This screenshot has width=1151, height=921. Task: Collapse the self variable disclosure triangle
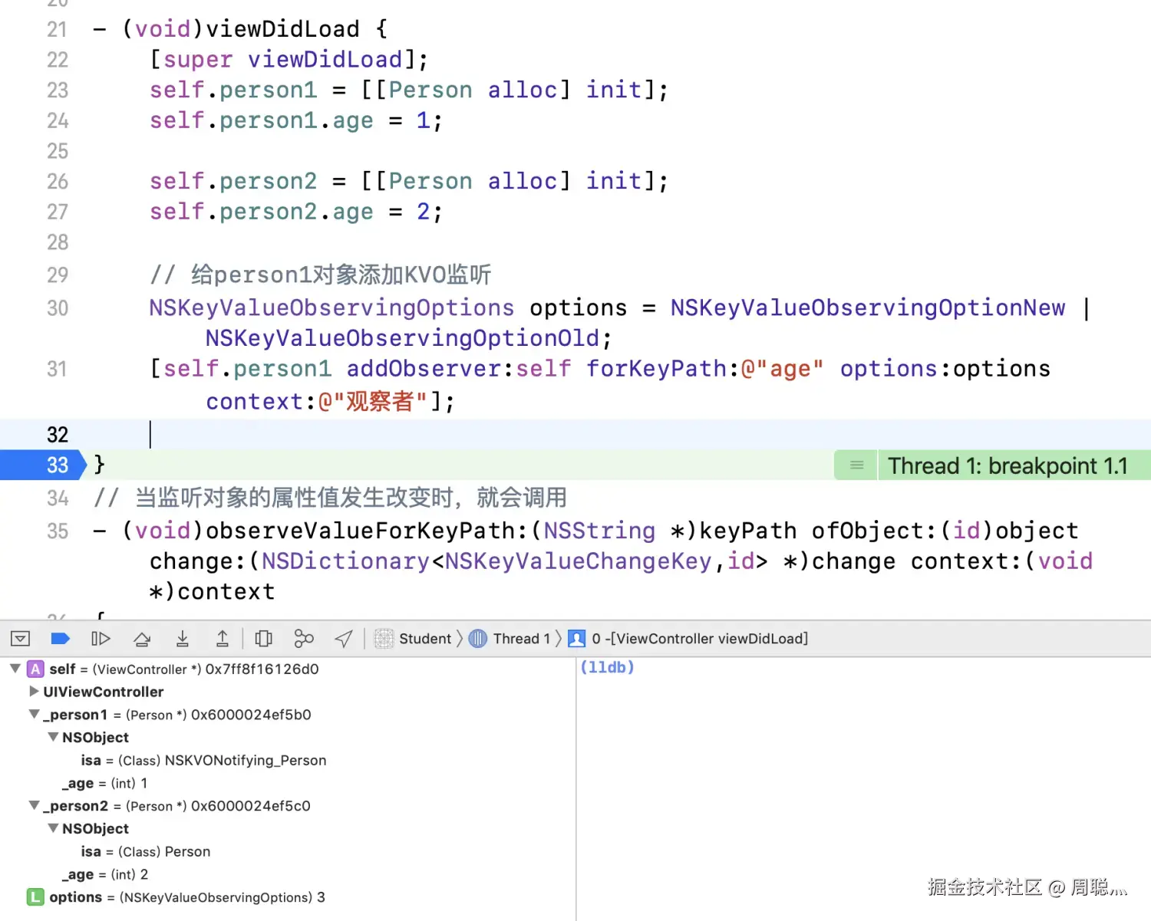click(15, 669)
